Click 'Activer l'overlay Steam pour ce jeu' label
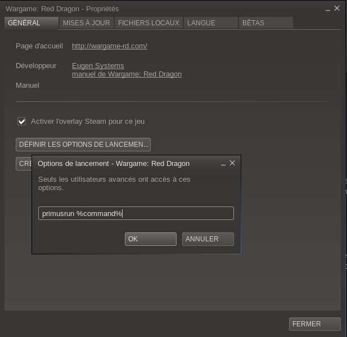The image size is (347, 337). pyautogui.click(x=88, y=122)
